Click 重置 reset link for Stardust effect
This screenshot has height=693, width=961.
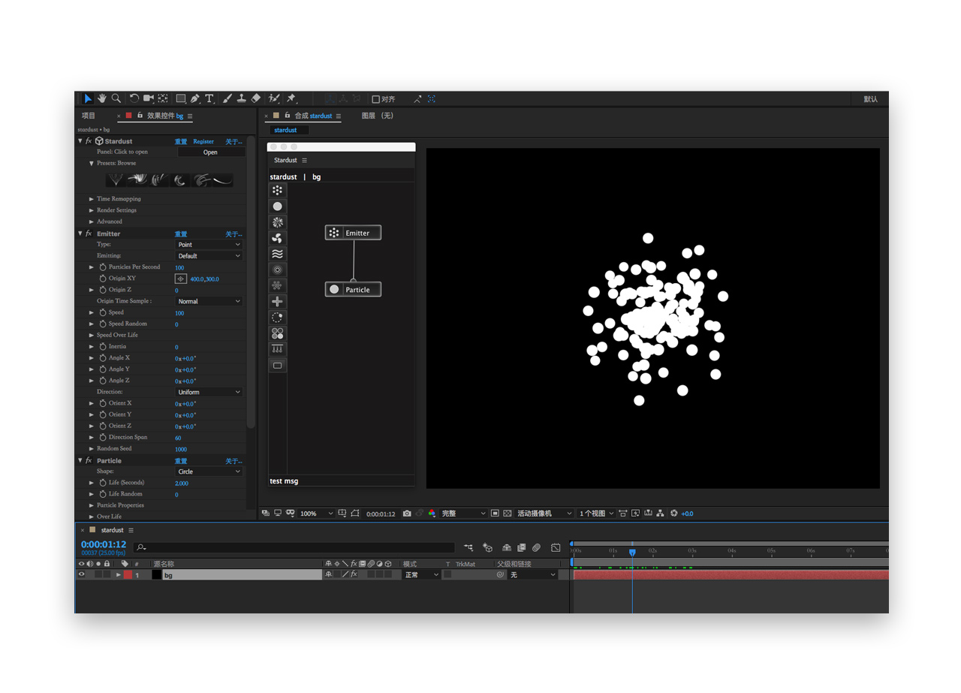[181, 141]
